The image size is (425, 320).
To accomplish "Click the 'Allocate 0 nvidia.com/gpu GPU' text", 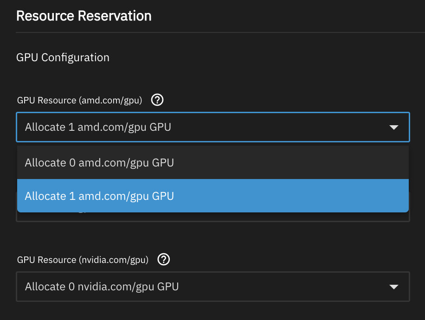I will tap(102, 287).
